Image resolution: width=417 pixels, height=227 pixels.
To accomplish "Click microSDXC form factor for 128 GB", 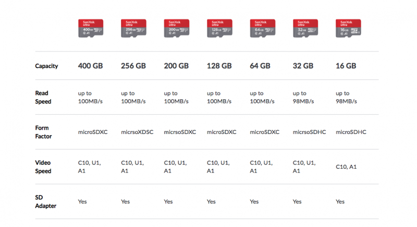I will (222, 132).
